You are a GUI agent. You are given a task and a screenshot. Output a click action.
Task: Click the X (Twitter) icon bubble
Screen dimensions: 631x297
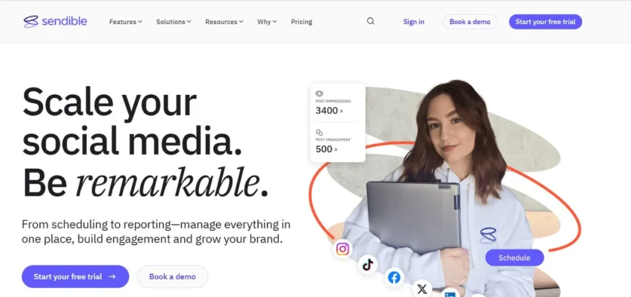click(x=422, y=289)
